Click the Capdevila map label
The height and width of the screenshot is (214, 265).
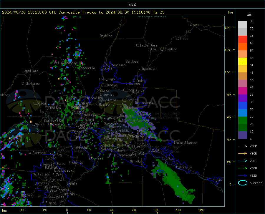pyautogui.click(x=87, y=68)
